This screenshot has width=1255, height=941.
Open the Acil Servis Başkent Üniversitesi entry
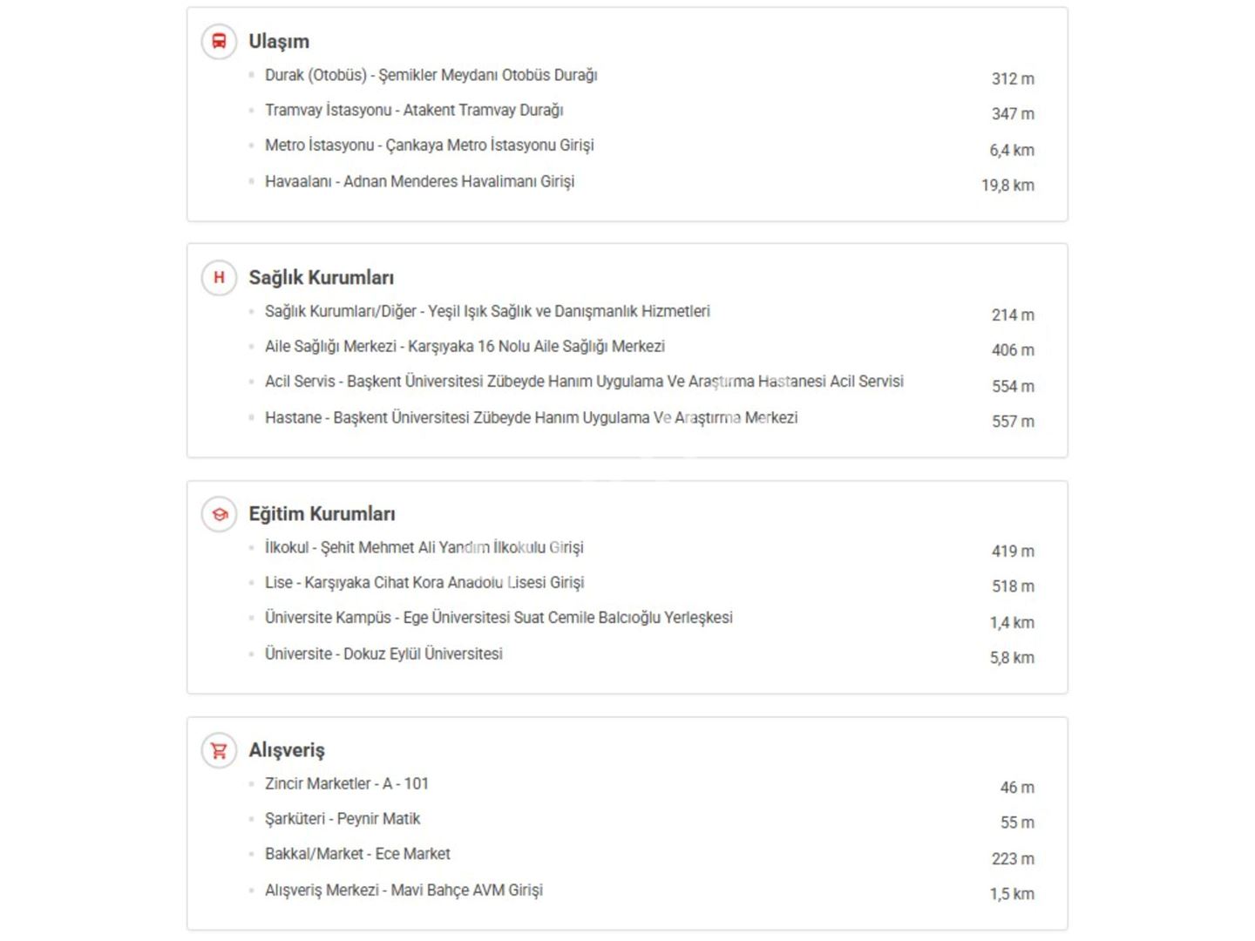[x=584, y=382]
